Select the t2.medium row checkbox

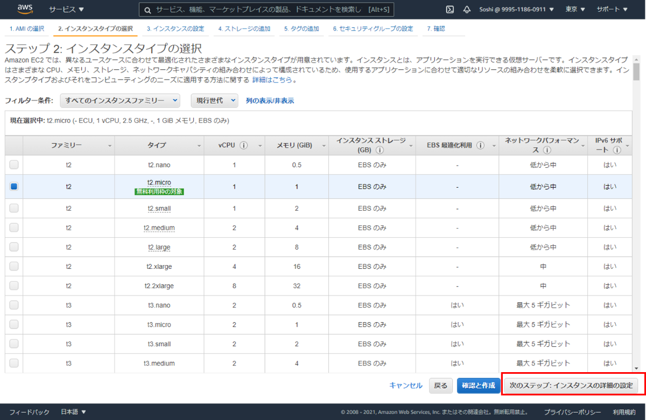14,227
